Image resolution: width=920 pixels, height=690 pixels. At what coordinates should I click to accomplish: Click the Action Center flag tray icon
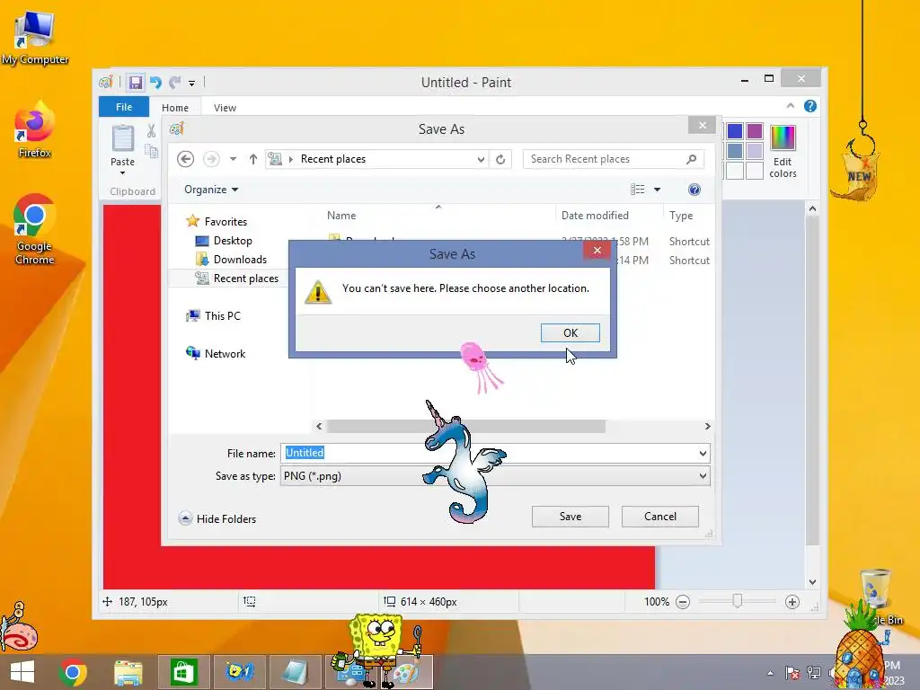coord(792,673)
